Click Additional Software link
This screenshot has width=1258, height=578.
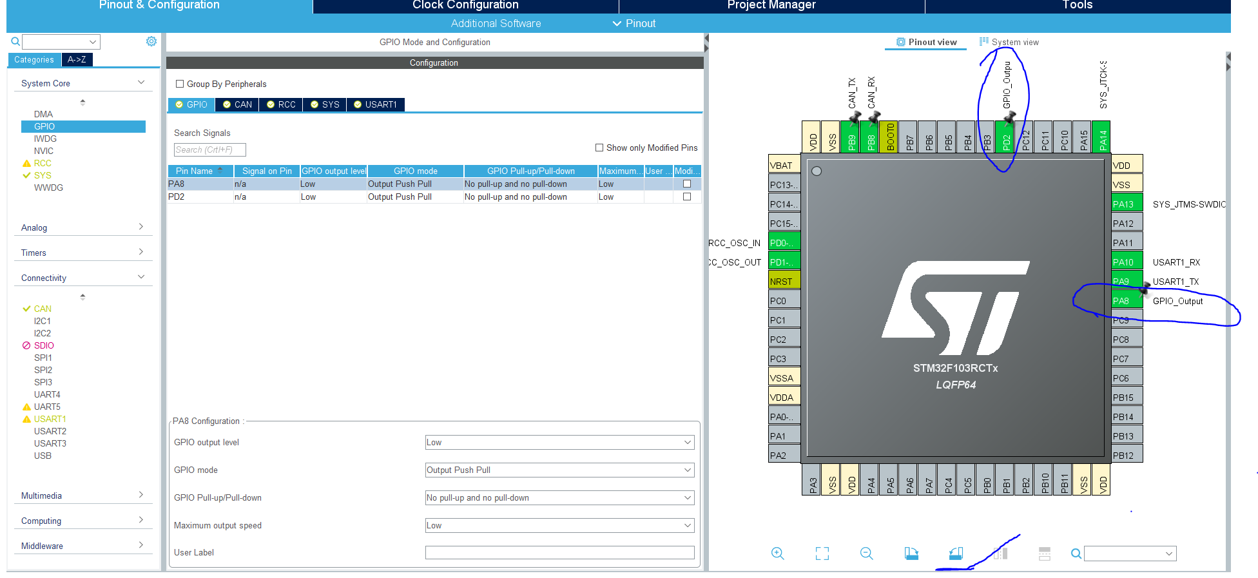tap(496, 23)
